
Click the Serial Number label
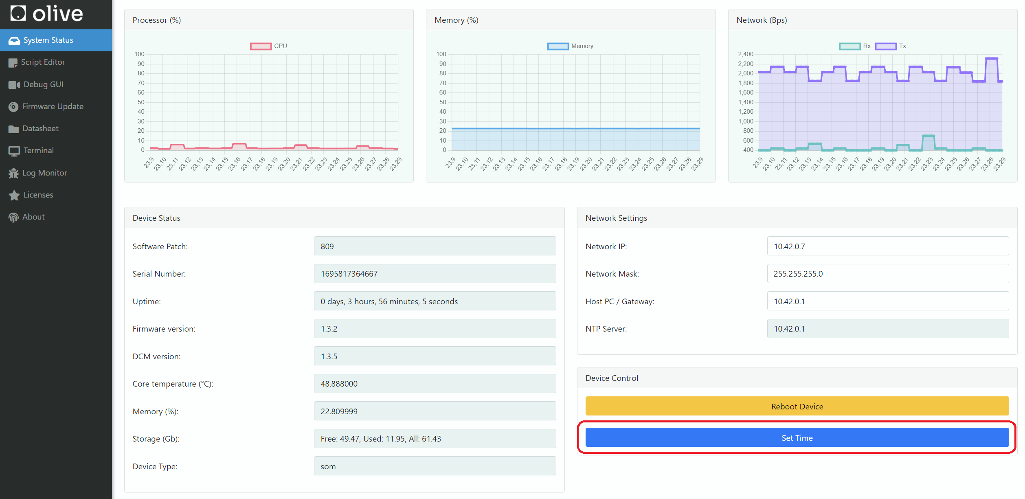[x=159, y=274]
